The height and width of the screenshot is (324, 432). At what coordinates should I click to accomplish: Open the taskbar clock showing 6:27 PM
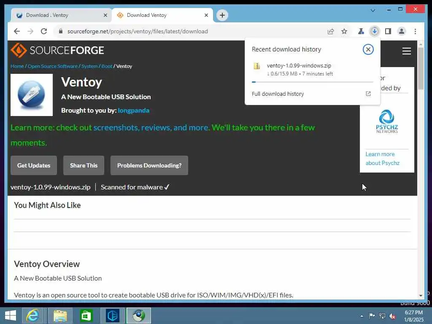coord(413,316)
